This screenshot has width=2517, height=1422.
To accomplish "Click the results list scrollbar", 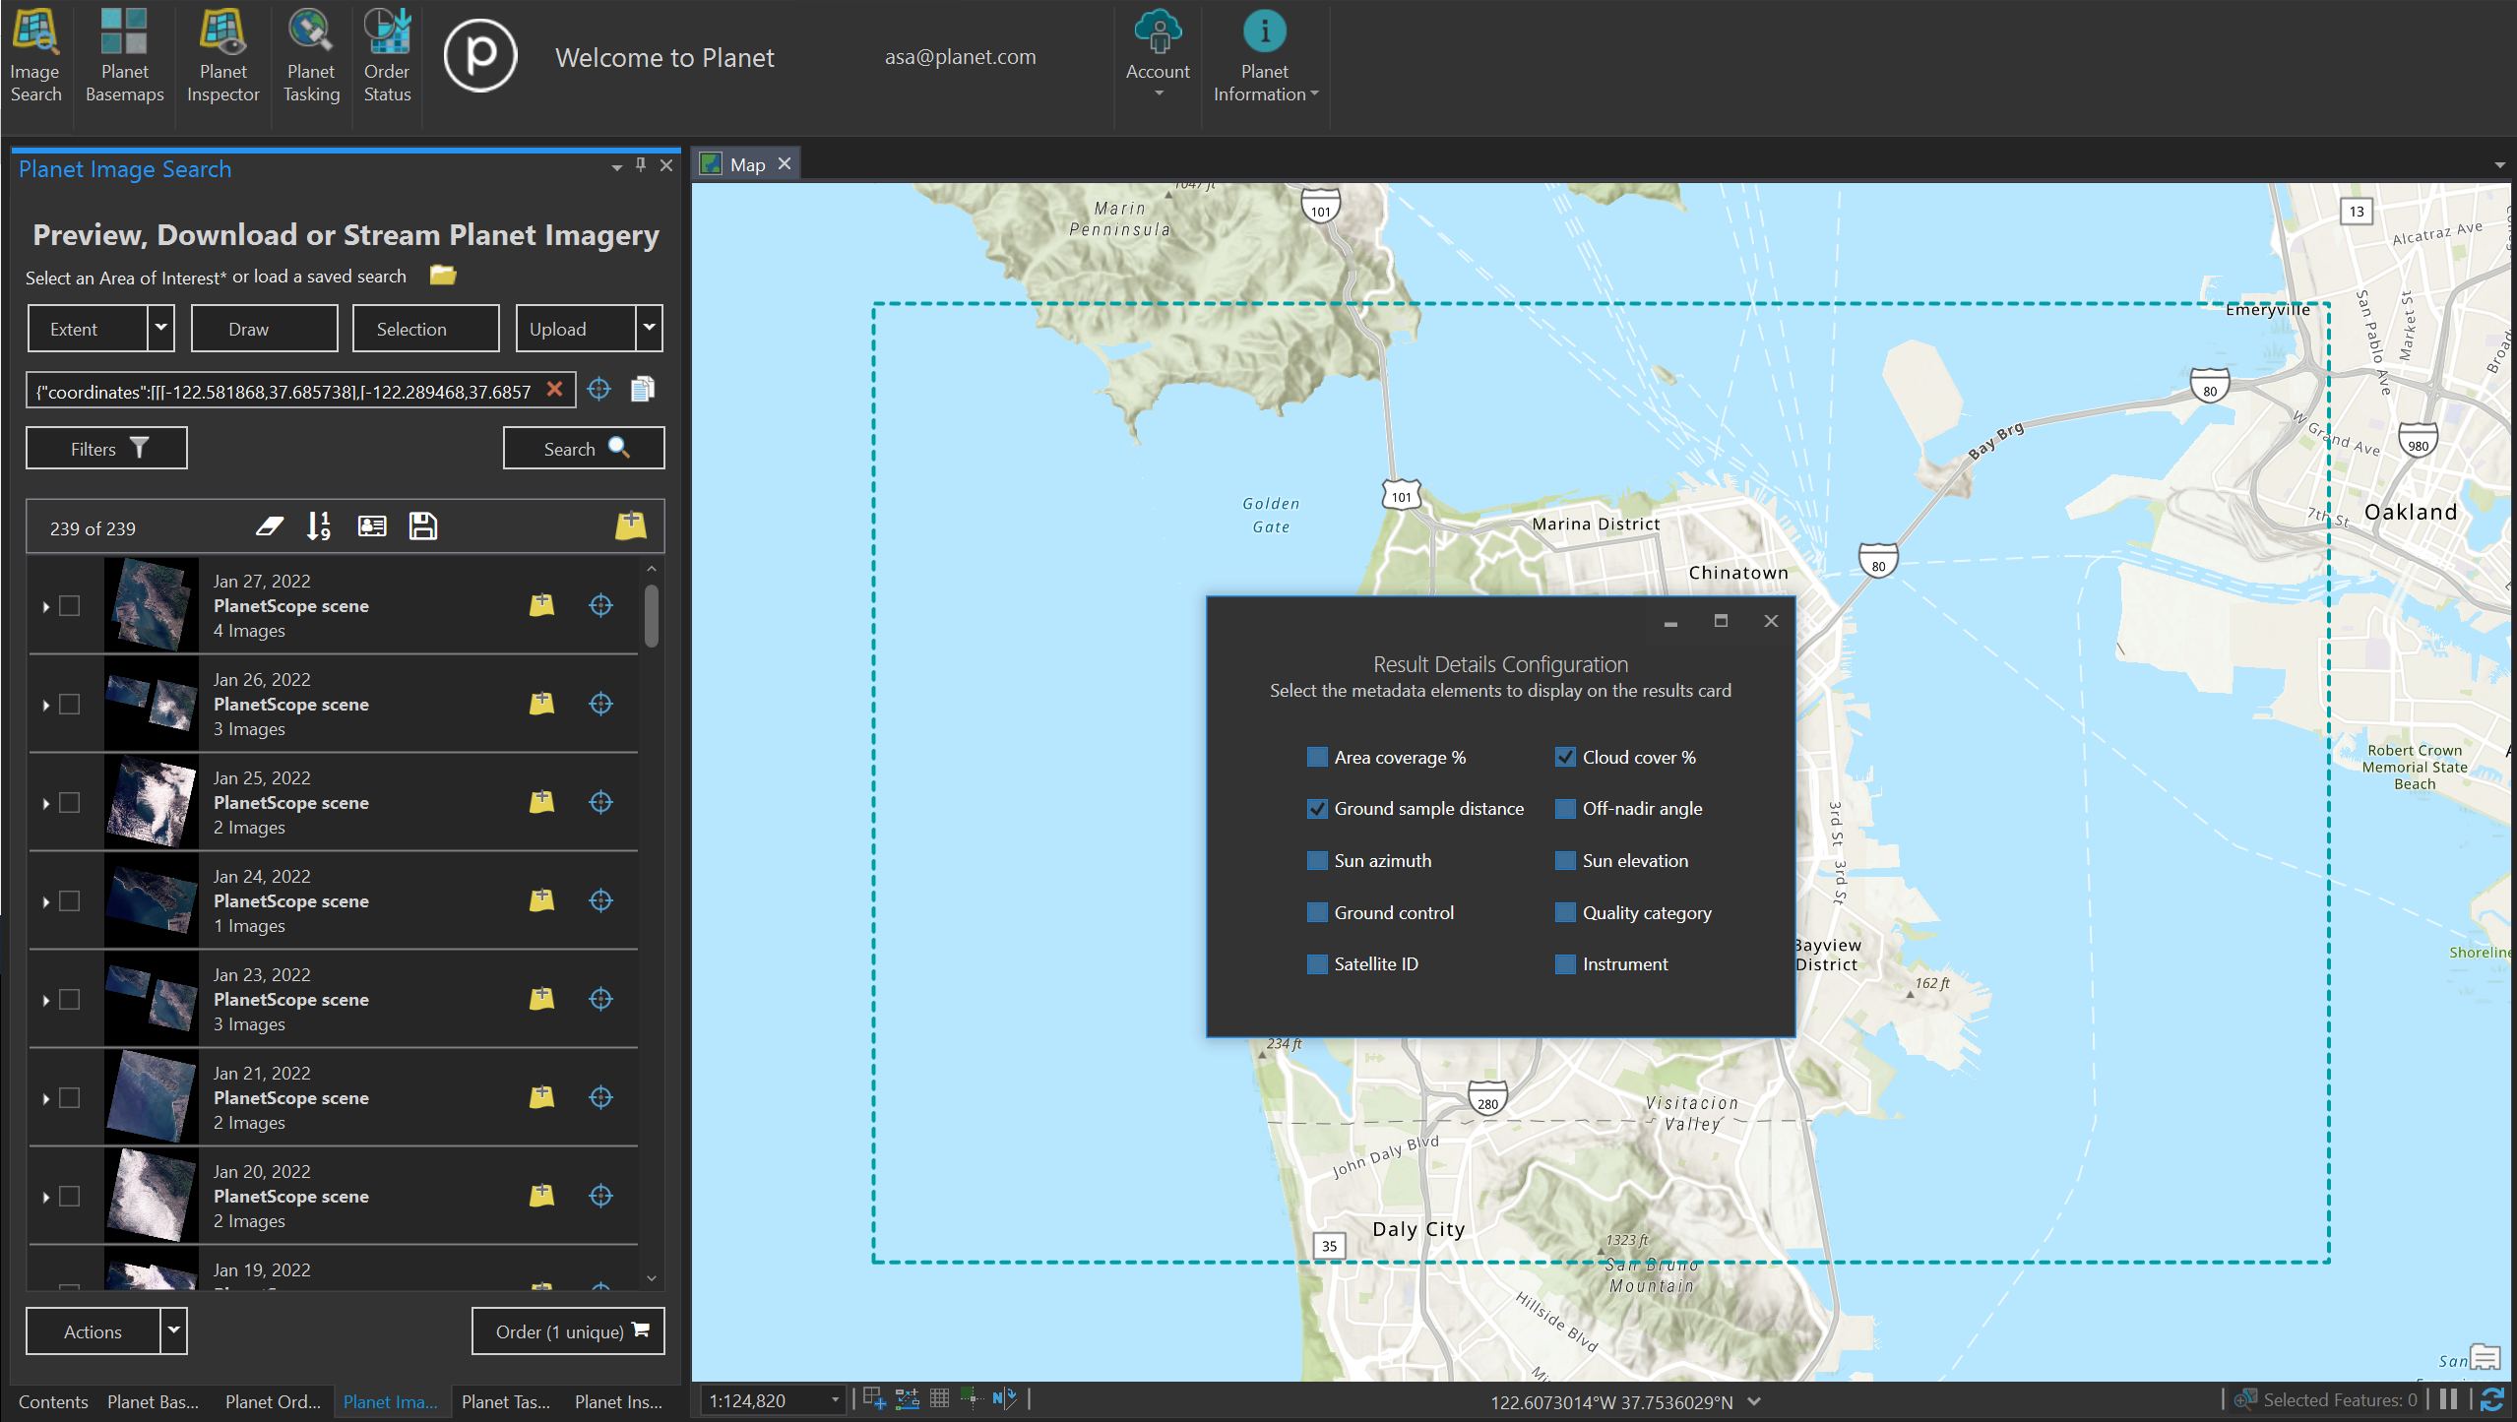I will point(652,616).
